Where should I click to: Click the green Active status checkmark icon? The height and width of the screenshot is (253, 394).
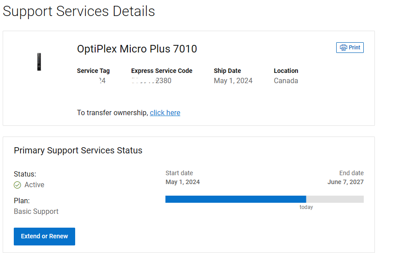[x=17, y=185]
